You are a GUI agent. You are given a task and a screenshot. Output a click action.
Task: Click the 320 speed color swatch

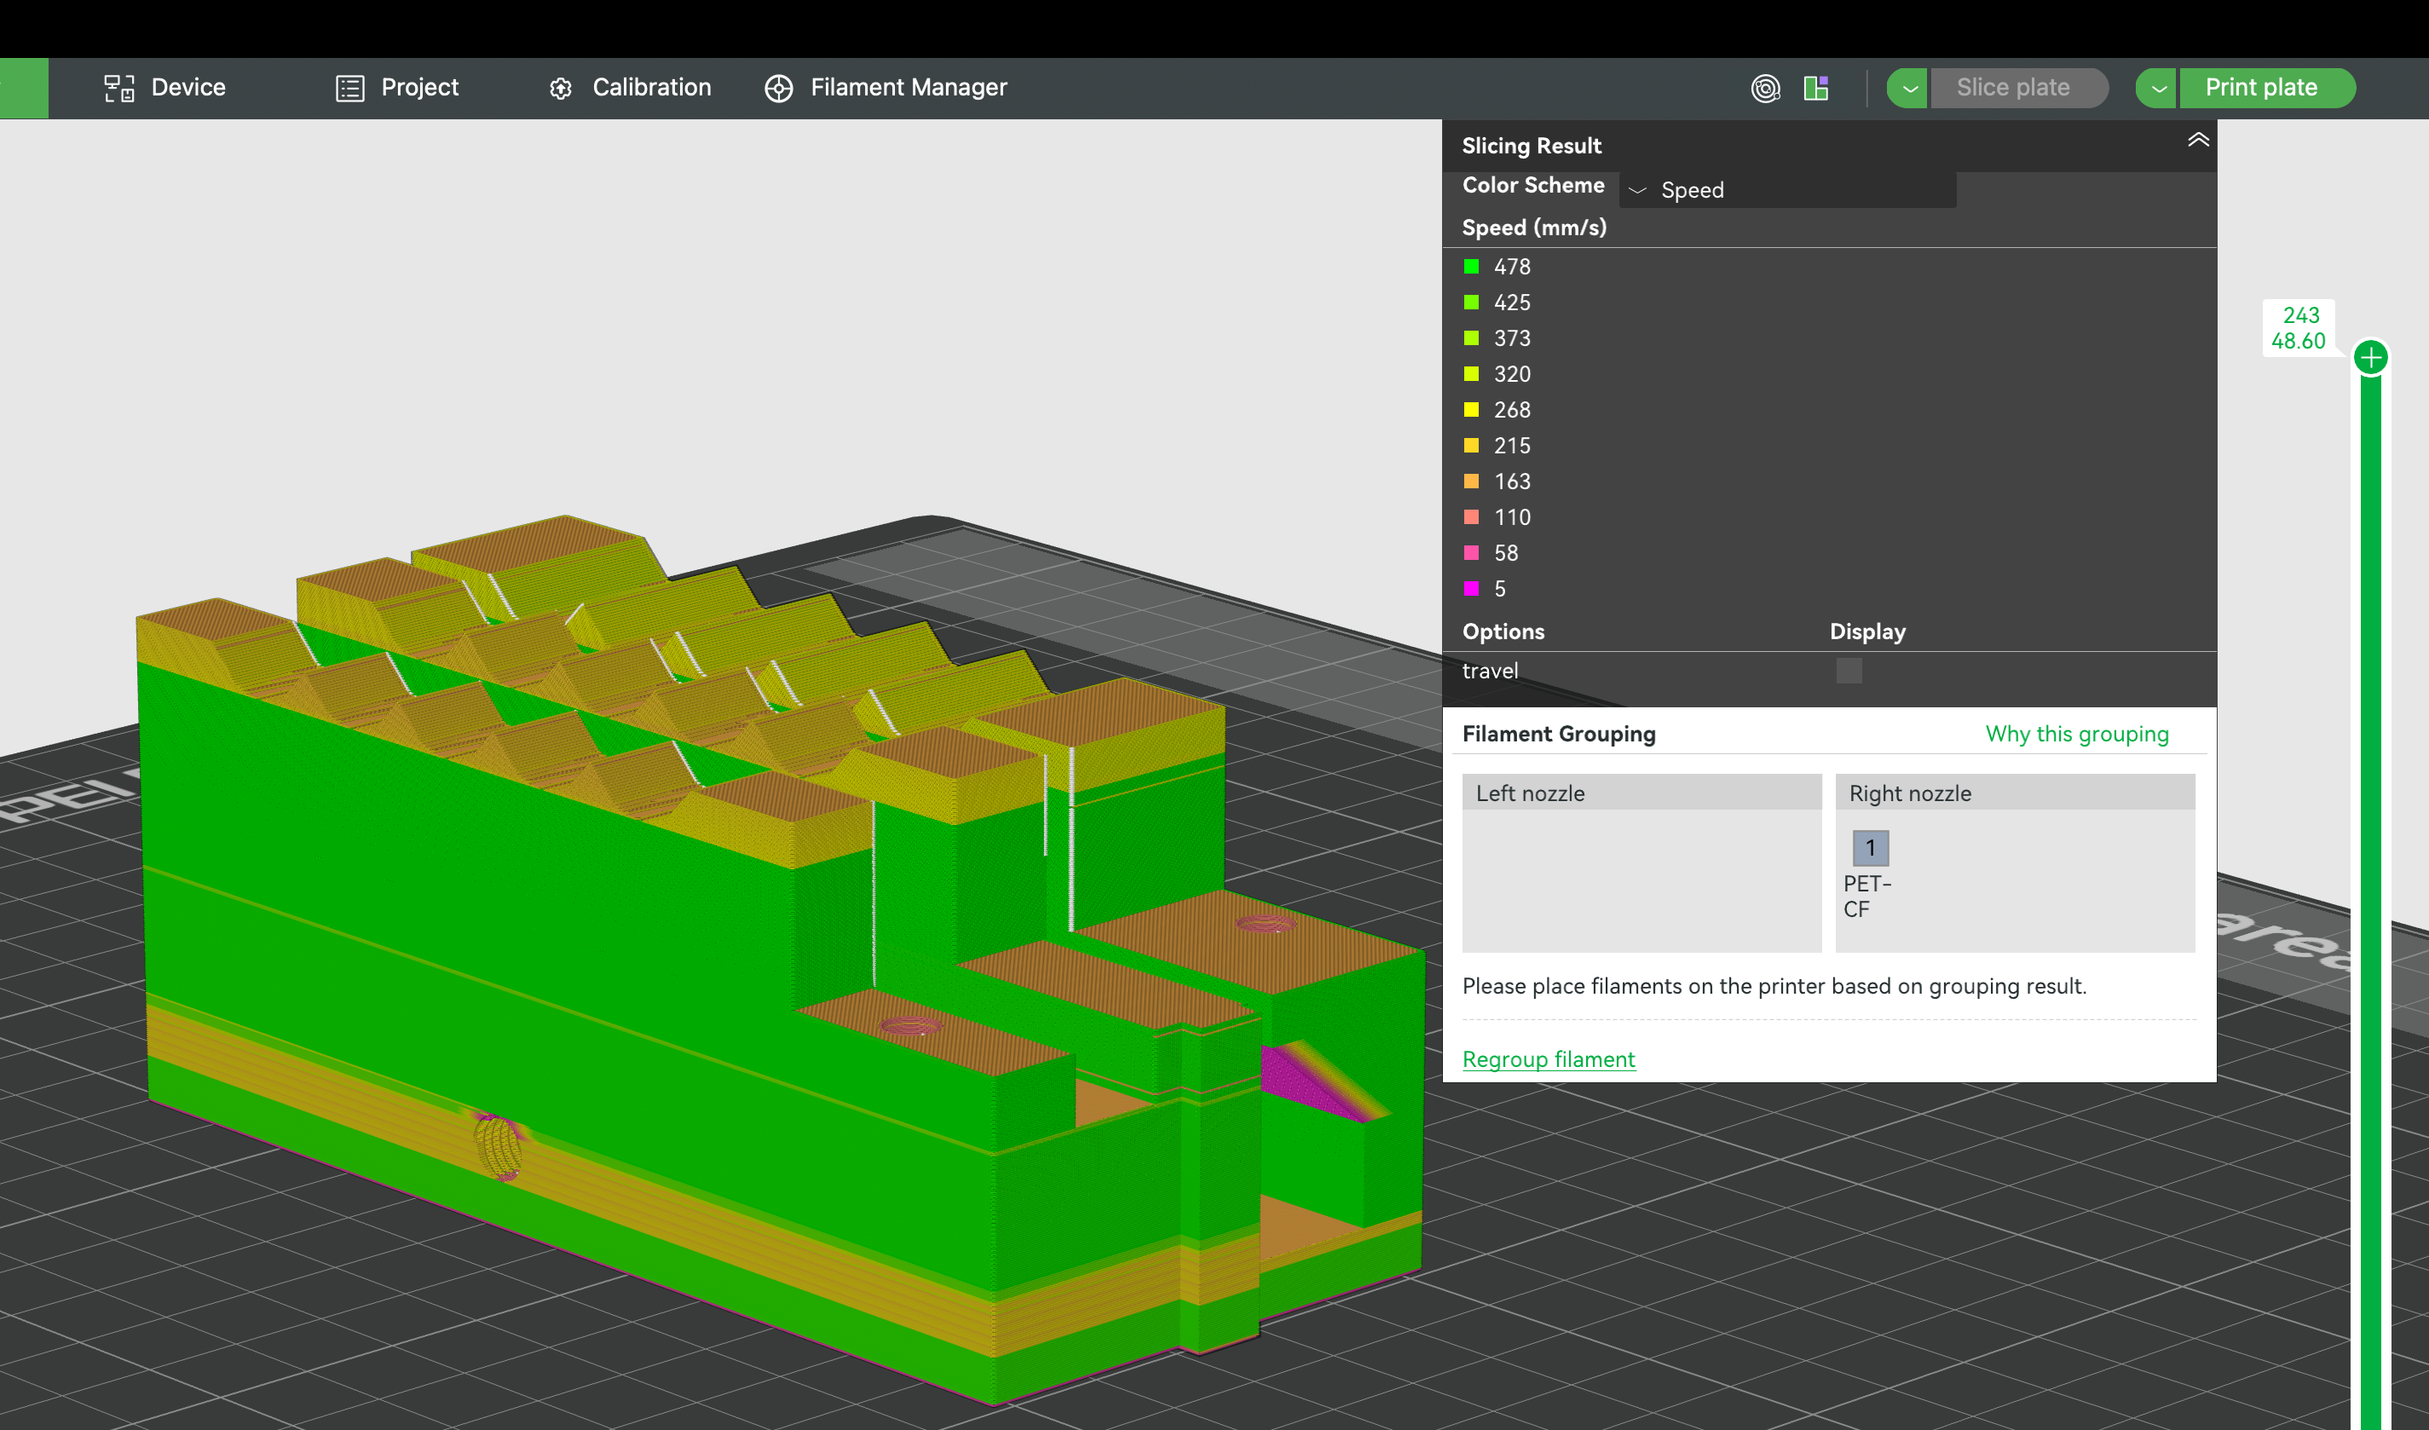(x=1471, y=373)
